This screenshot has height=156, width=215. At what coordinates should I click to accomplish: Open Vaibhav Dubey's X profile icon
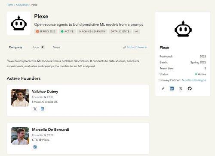click(x=35, y=109)
